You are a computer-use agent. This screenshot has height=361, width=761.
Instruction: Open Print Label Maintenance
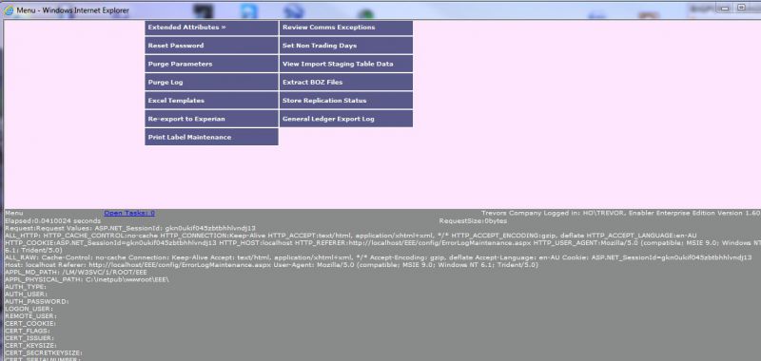[x=211, y=137]
